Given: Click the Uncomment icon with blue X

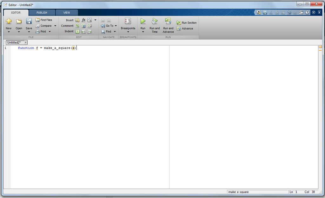Looking at the screenshot, I should pyautogui.click(x=83, y=26).
